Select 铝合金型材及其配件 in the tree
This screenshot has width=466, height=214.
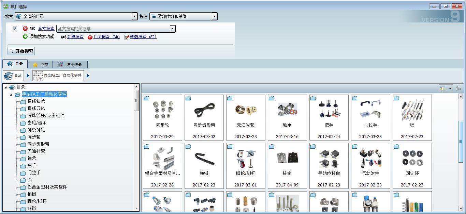(47, 187)
